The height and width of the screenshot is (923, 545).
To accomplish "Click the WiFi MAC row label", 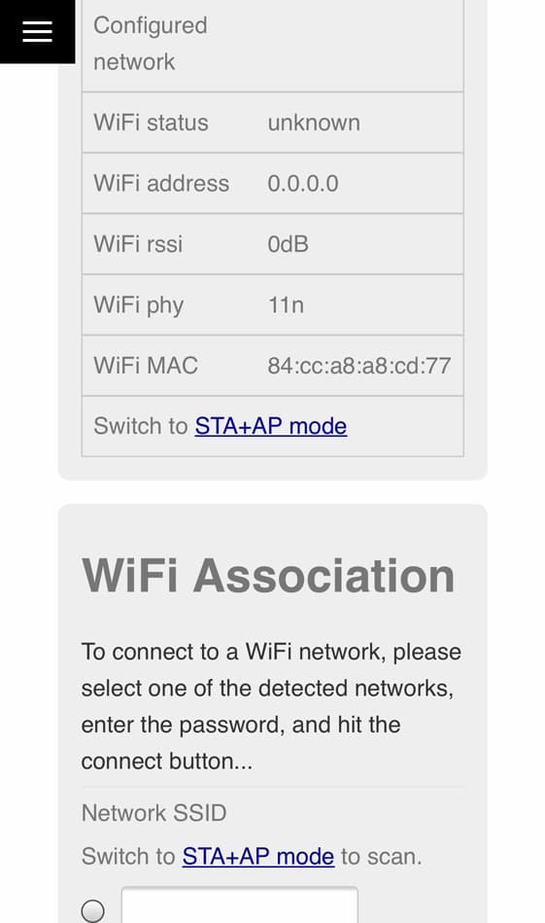I will pos(146,366).
